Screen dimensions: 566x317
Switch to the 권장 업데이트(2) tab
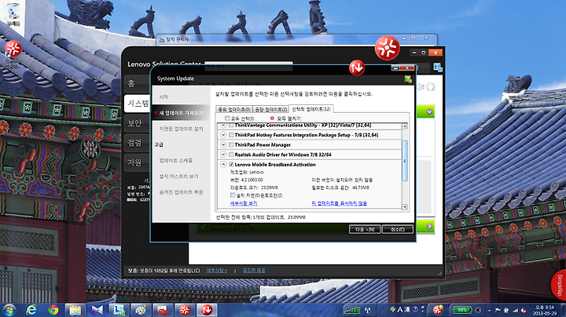click(270, 110)
